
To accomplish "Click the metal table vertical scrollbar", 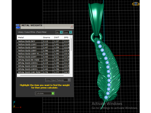I will 71,45.
